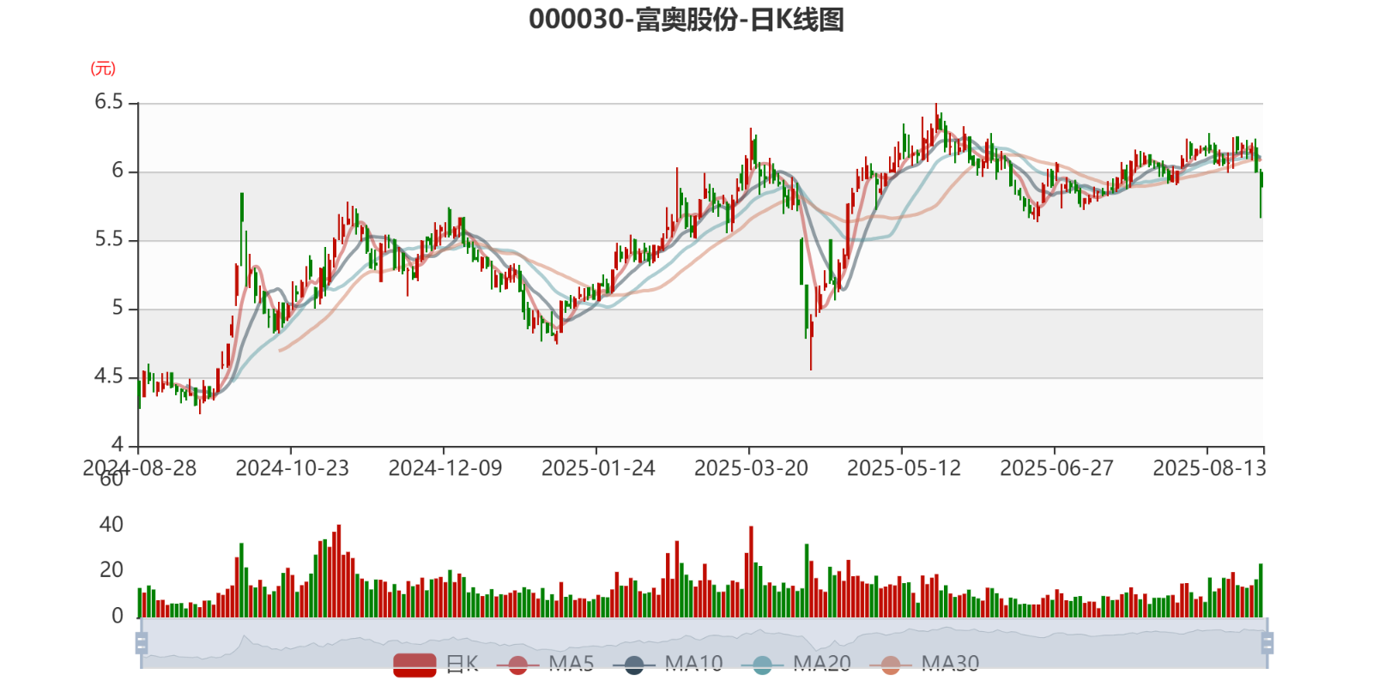Click the 2024-10-23 x-axis date label

[292, 468]
